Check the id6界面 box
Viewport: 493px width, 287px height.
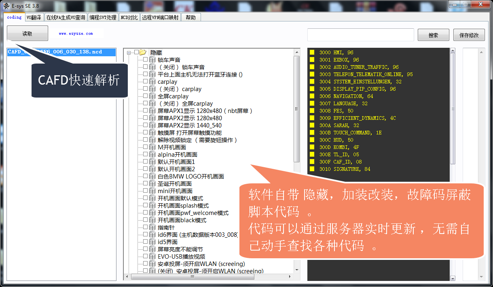145,235
